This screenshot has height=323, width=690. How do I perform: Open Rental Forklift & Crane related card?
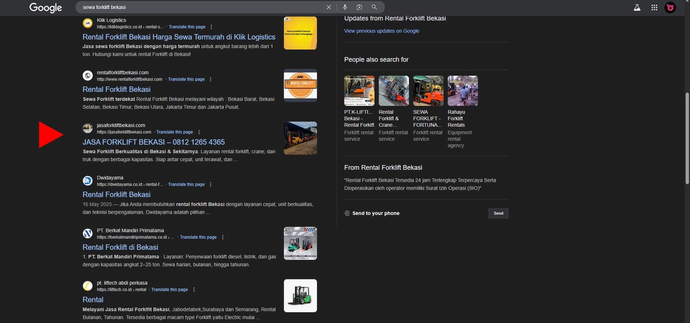tap(394, 109)
